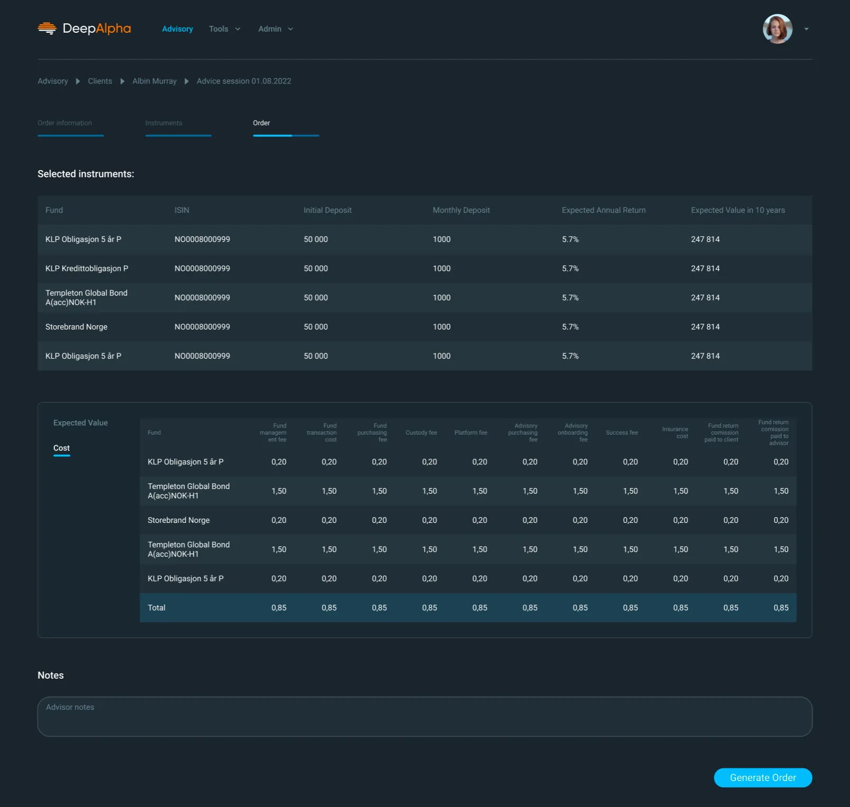Viewport: 850px width, 807px height.
Task: Click the Fund management fee column header
Action: point(273,433)
